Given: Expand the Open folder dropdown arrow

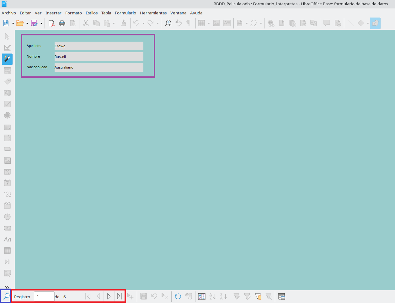Looking at the screenshot, I should (27, 23).
